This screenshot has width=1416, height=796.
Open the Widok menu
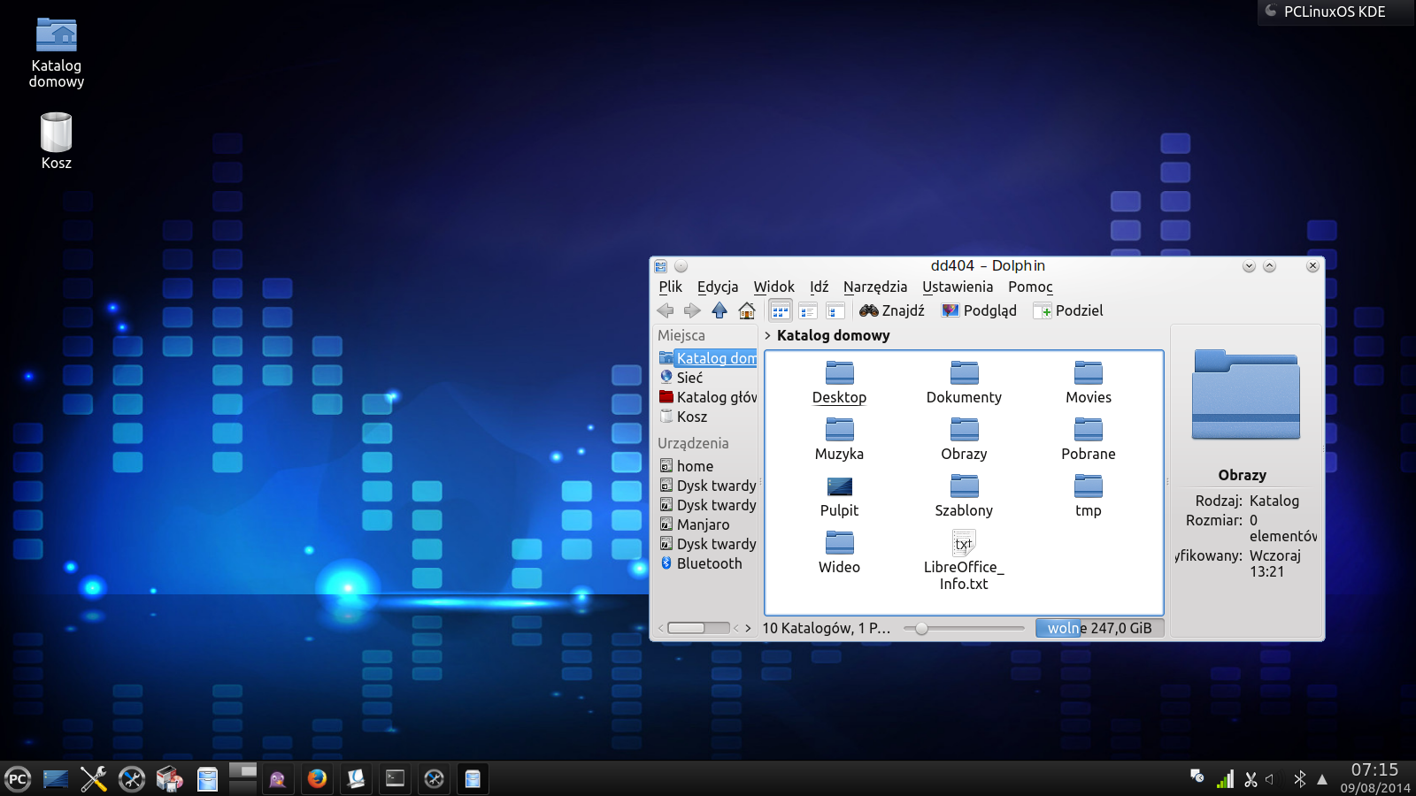[x=773, y=287]
